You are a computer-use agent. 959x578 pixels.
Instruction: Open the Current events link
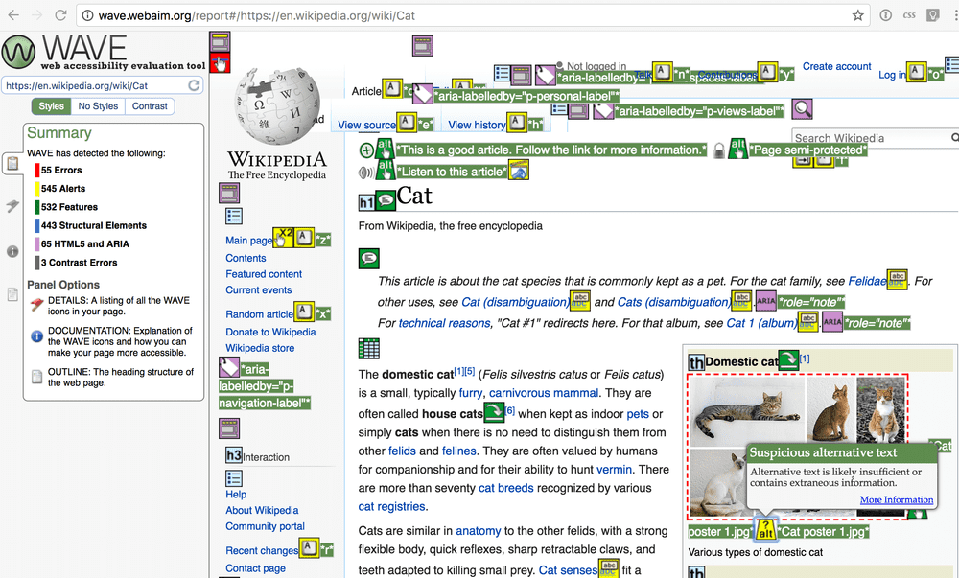259,290
